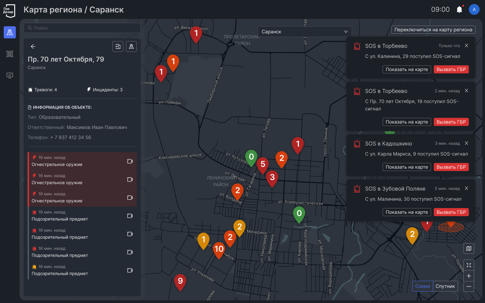
Task: Zoom in on the map
Action: click(x=469, y=276)
